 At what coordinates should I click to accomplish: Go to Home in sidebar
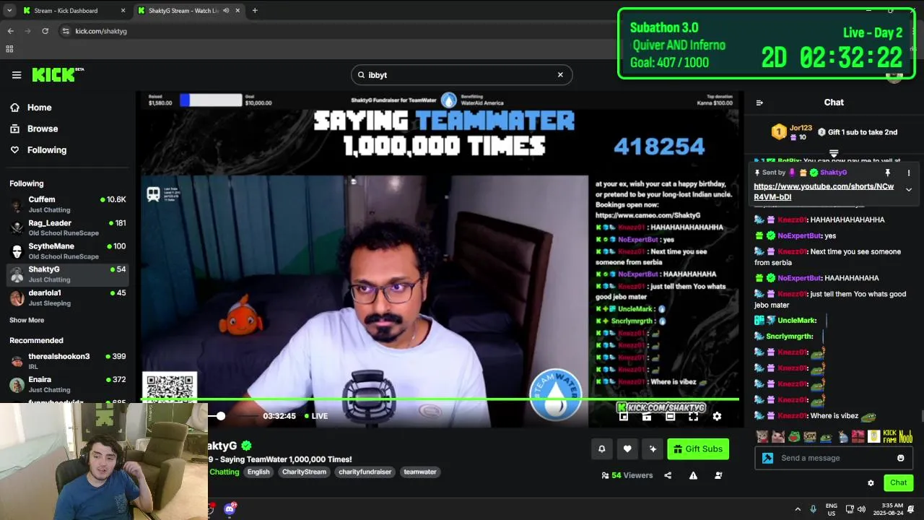pos(40,108)
